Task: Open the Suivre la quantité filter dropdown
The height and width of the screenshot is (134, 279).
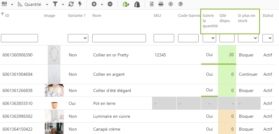Action: pyautogui.click(x=209, y=38)
